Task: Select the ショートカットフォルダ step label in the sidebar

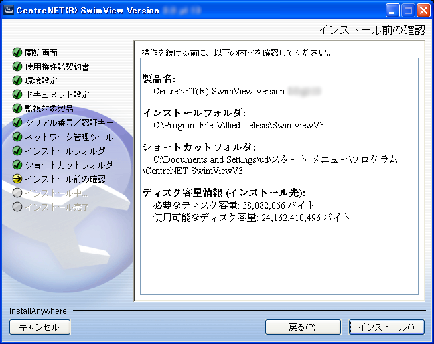Action: tap(69, 165)
